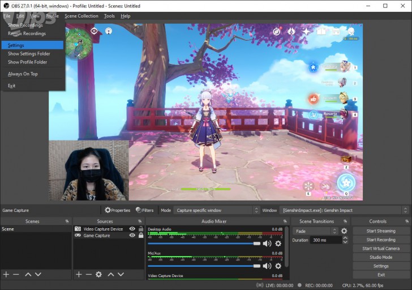Expand the capture Mode dropdown
This screenshot has height=290, width=412.
pyautogui.click(x=217, y=210)
